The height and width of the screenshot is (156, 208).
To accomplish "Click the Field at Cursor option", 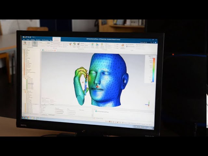I will click(140, 45).
